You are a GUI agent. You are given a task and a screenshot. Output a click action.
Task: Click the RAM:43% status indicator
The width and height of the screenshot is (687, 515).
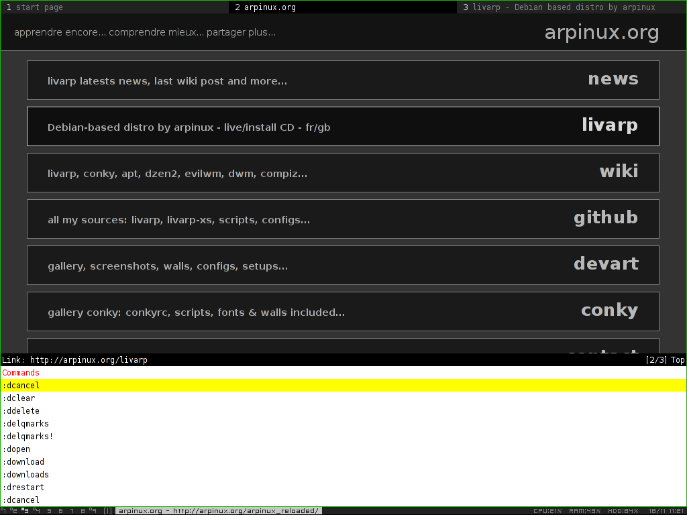[584, 511]
